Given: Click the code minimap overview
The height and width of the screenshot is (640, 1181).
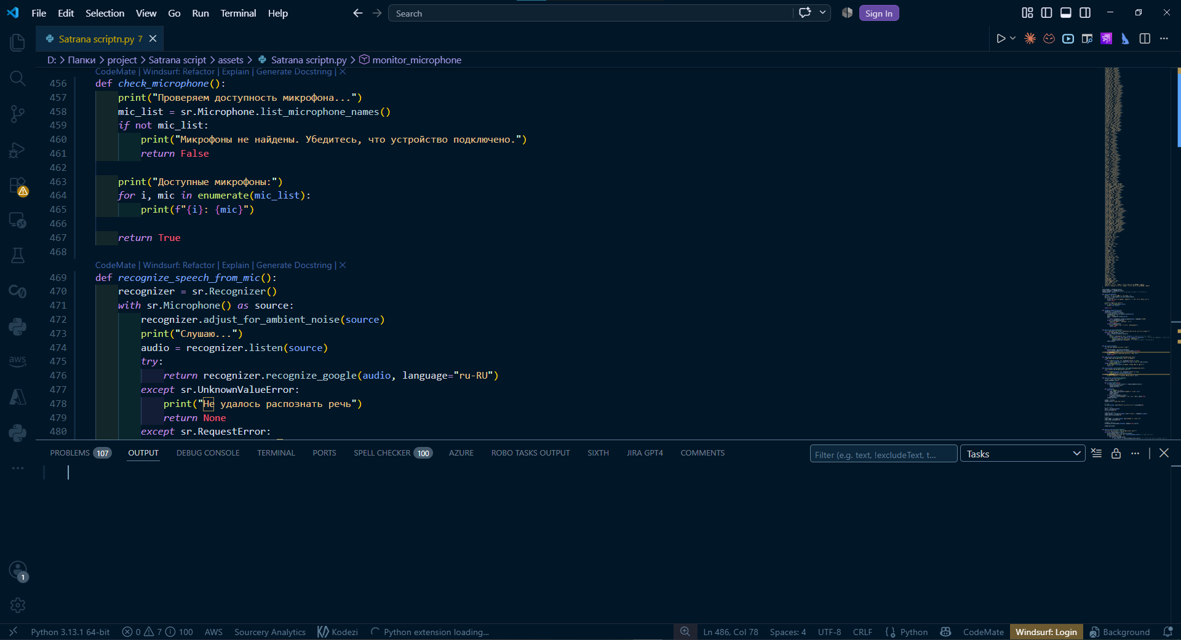Looking at the screenshot, I should [x=1136, y=253].
